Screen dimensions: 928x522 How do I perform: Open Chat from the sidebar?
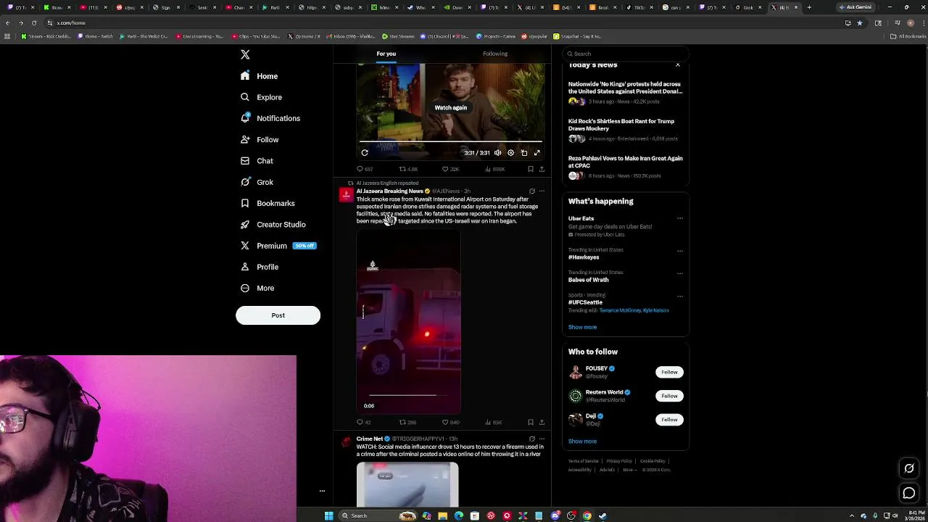click(x=257, y=161)
